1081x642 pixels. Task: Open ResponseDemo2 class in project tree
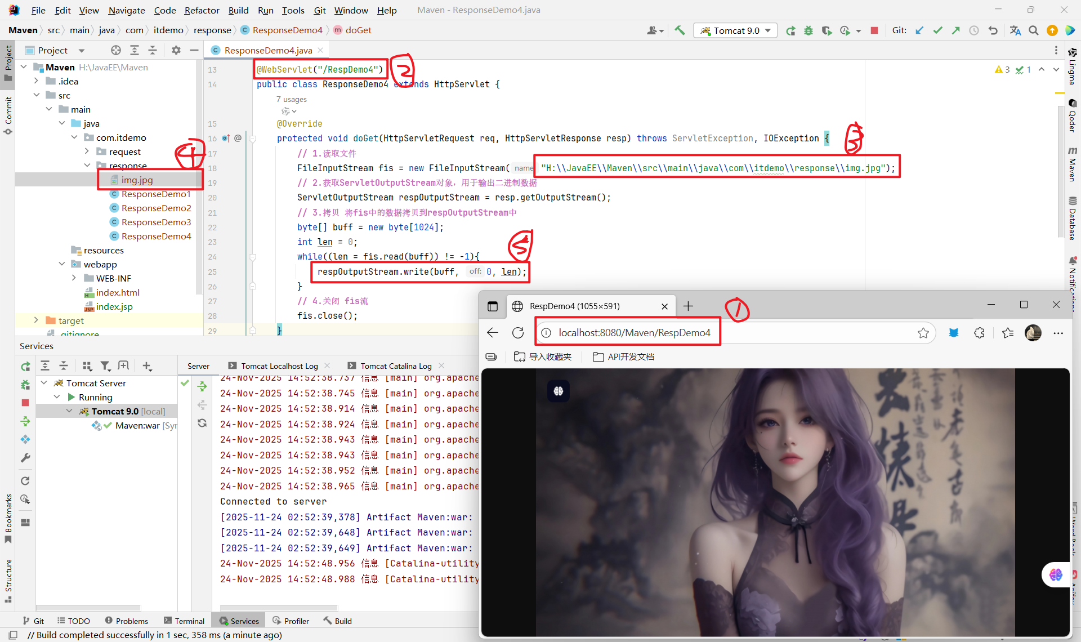click(x=156, y=208)
